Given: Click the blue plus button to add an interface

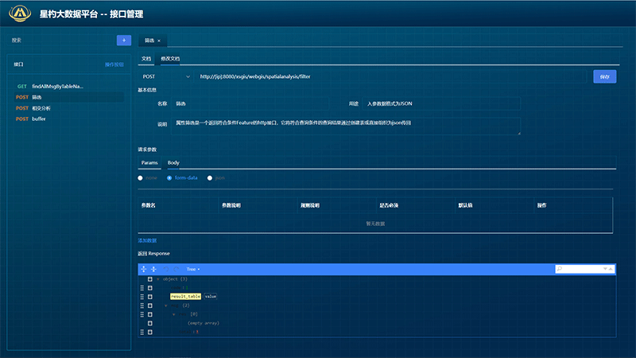Looking at the screenshot, I should click(123, 40).
